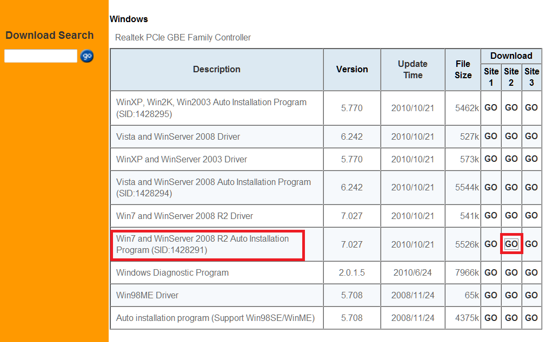The height and width of the screenshot is (342, 552).
Task: Download Win98SE/WinME auto installation from Site 3
Action: click(531, 318)
